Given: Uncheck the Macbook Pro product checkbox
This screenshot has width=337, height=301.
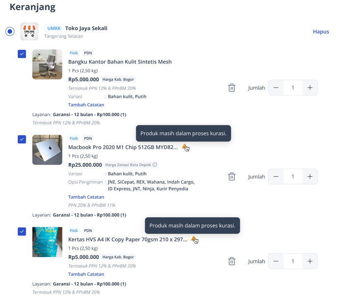Looking at the screenshot, I should 22,139.
